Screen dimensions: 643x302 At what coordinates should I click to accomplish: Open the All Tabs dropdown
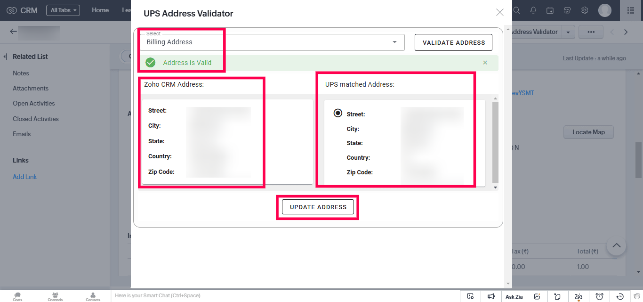63,10
